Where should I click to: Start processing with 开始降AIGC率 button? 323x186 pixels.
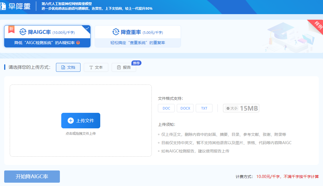(32, 177)
